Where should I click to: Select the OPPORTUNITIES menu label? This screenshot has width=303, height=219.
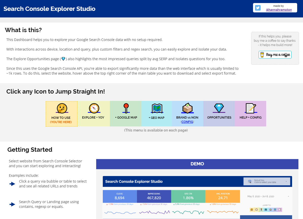click(x=219, y=118)
